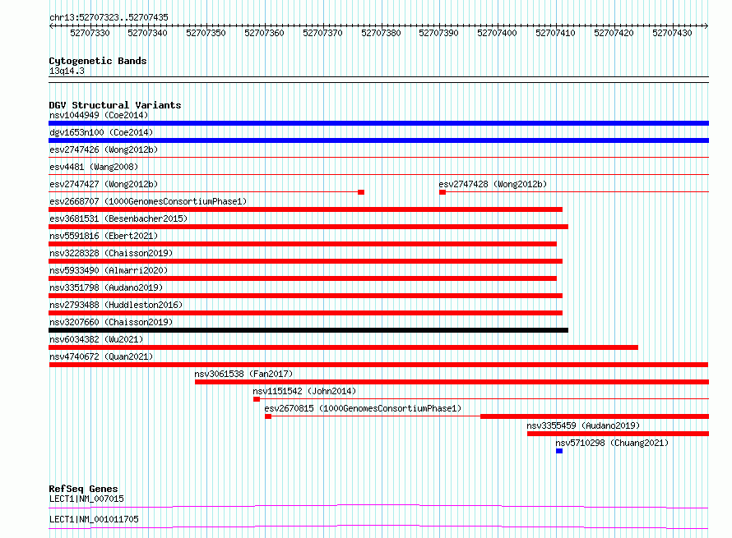This screenshot has width=732, height=538.
Task: Click the Cytogenetic Bands track header
Action: tap(98, 61)
